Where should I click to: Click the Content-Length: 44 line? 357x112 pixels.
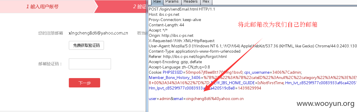point(166,25)
